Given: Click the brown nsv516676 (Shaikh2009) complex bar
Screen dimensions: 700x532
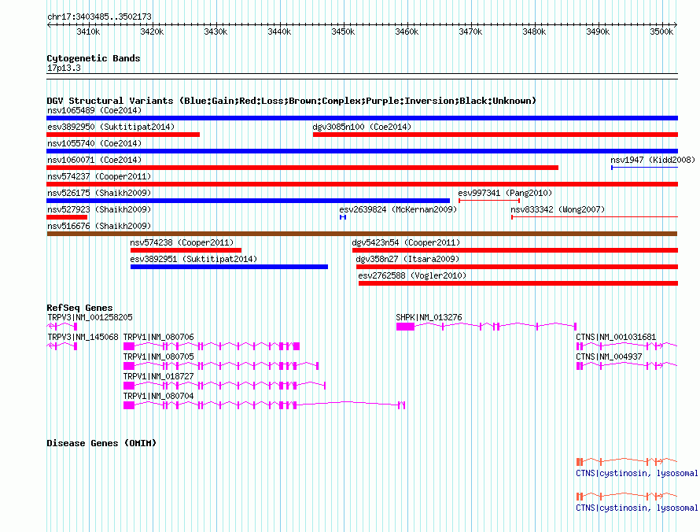Looking at the screenshot, I should [x=362, y=234].
